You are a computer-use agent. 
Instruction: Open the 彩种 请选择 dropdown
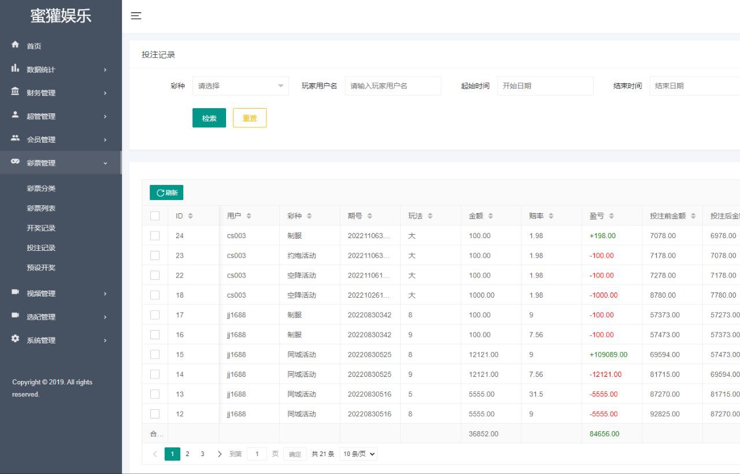click(240, 86)
